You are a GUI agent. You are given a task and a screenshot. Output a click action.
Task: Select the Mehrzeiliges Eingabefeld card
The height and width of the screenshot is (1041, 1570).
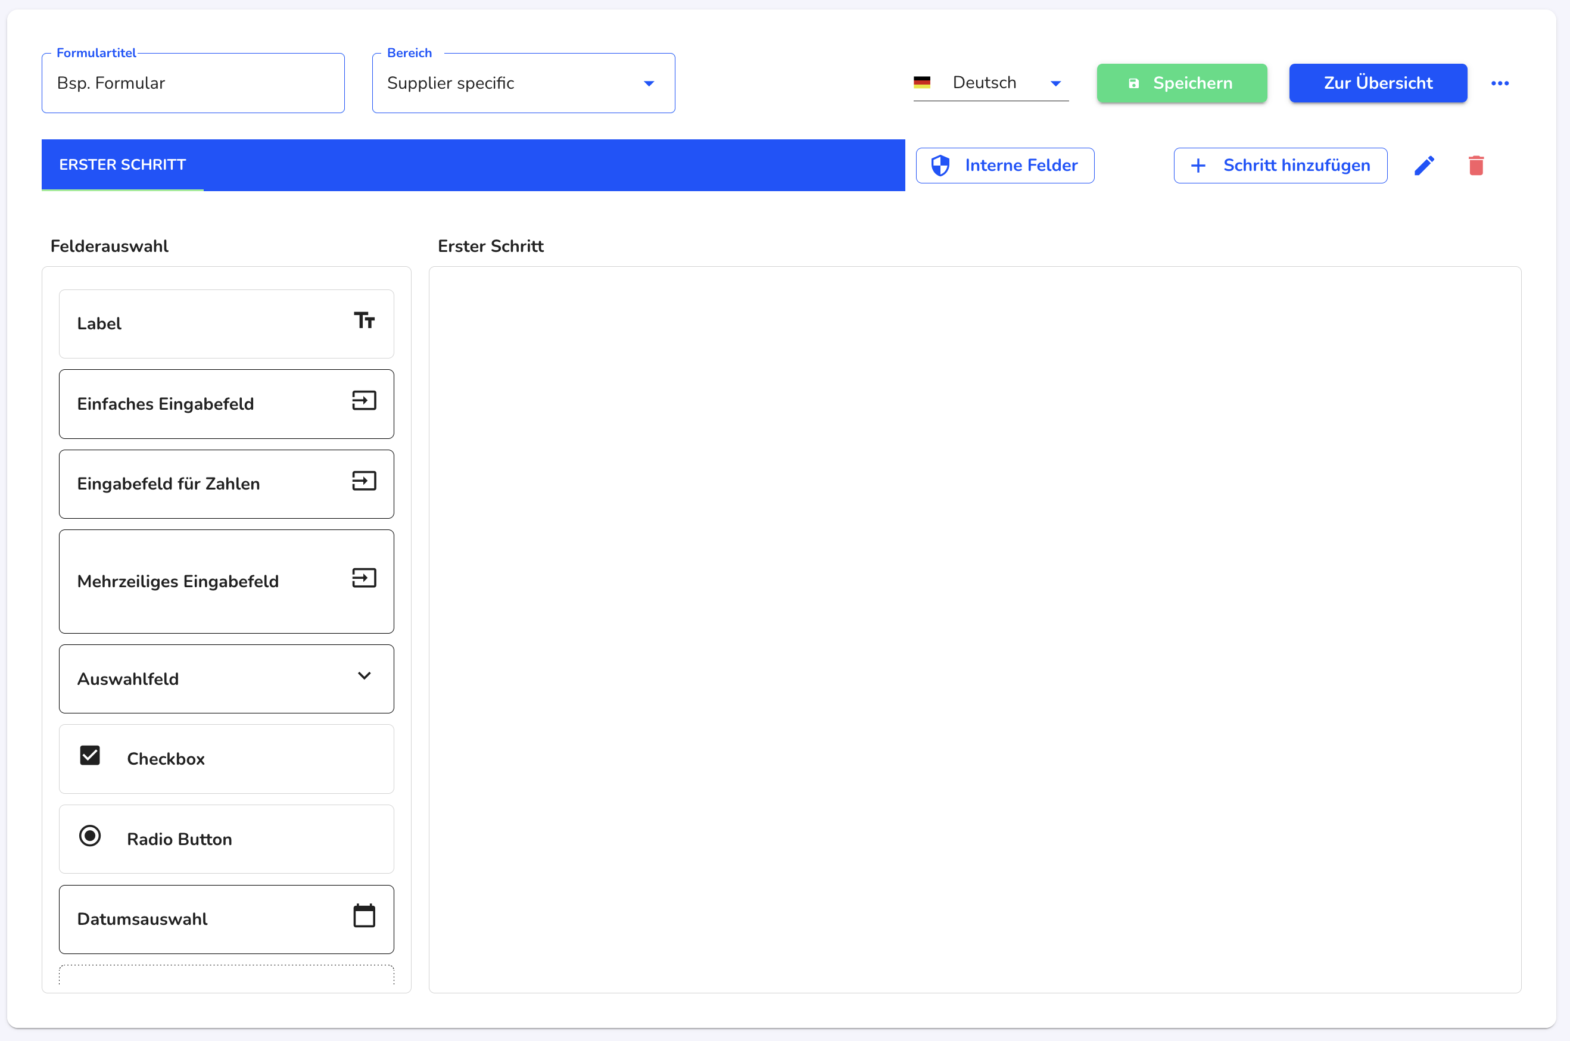[x=226, y=581]
